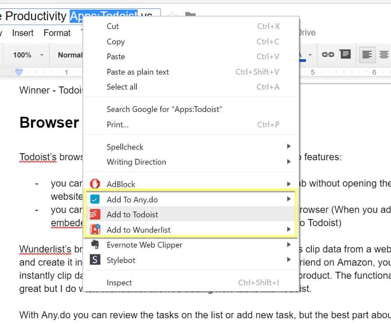Click the Any.do checkmark icon

pyautogui.click(x=95, y=199)
